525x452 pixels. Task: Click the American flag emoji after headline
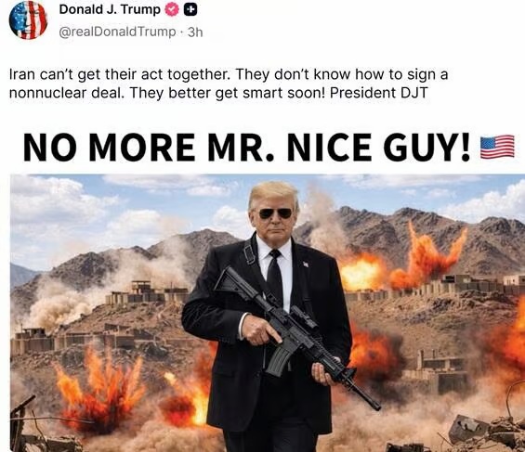pyautogui.click(x=497, y=147)
